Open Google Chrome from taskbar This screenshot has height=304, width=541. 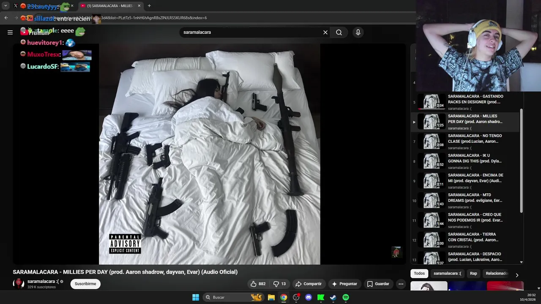(284, 297)
